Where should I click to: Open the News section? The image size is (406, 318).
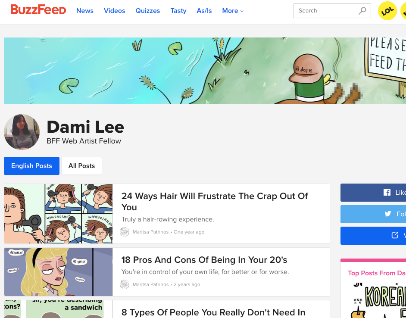85,11
